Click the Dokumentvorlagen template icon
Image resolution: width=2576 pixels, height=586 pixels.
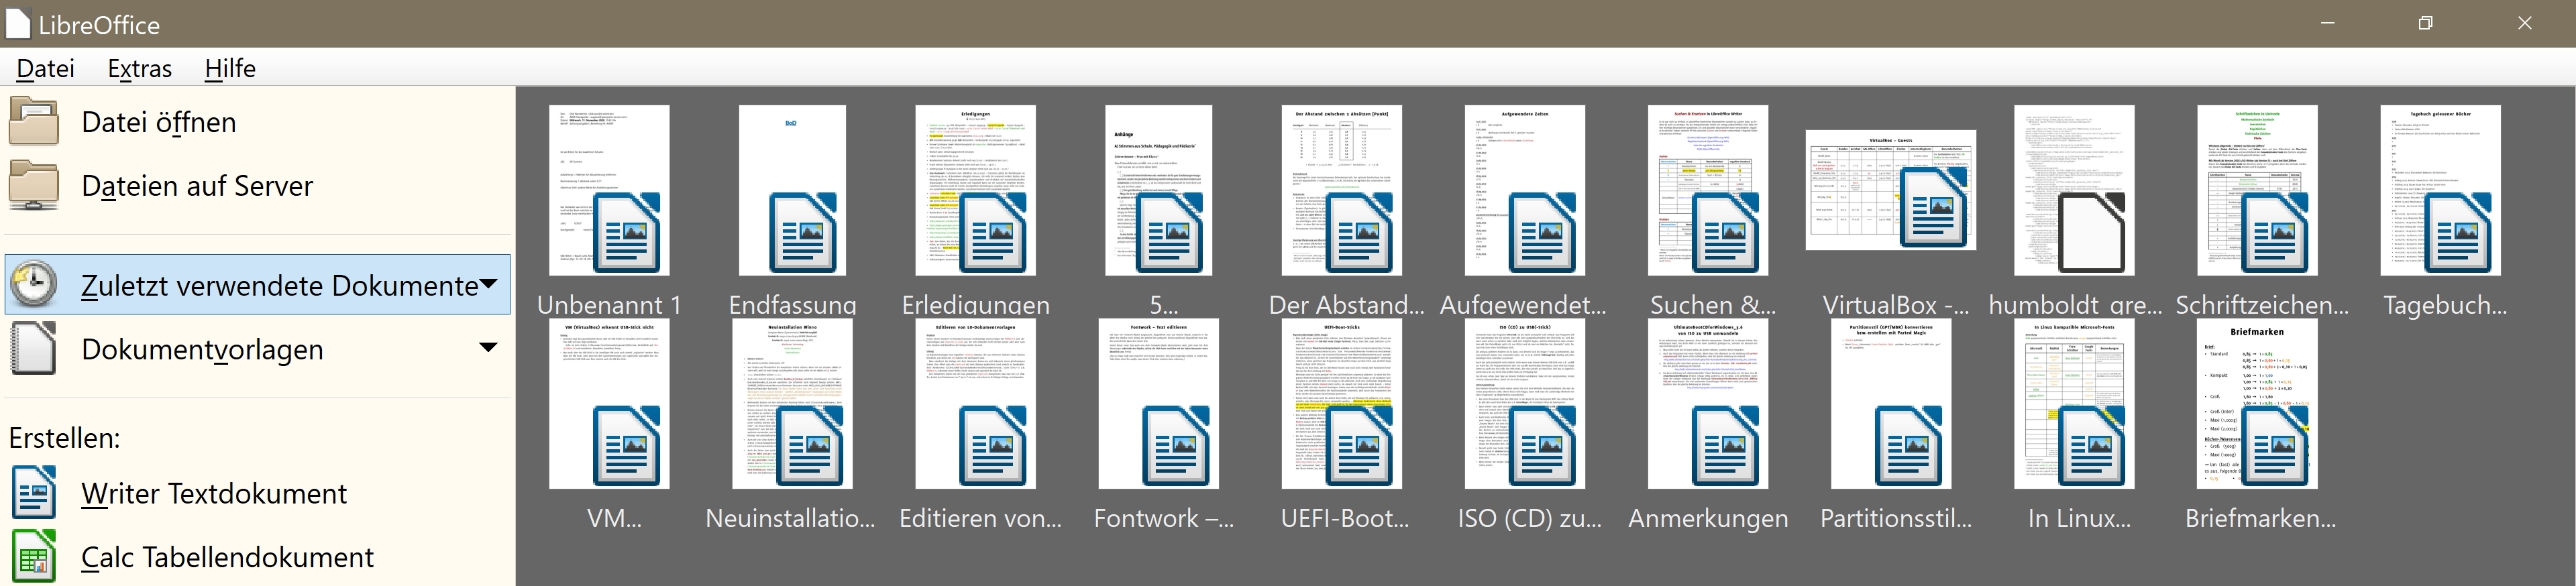click(x=34, y=349)
